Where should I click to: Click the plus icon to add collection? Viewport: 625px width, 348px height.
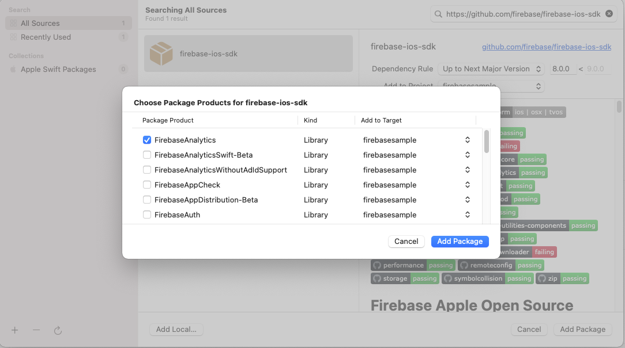tap(15, 330)
